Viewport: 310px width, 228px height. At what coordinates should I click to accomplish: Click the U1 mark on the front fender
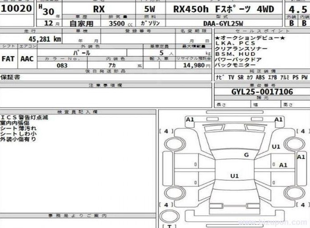pos(276,146)
